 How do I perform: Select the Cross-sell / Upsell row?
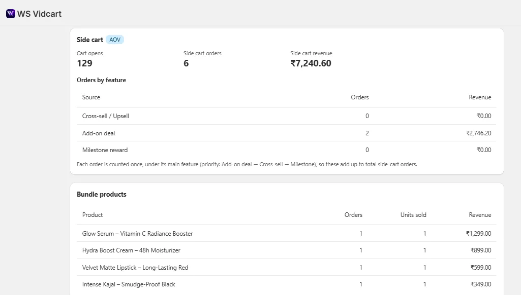[x=286, y=116]
